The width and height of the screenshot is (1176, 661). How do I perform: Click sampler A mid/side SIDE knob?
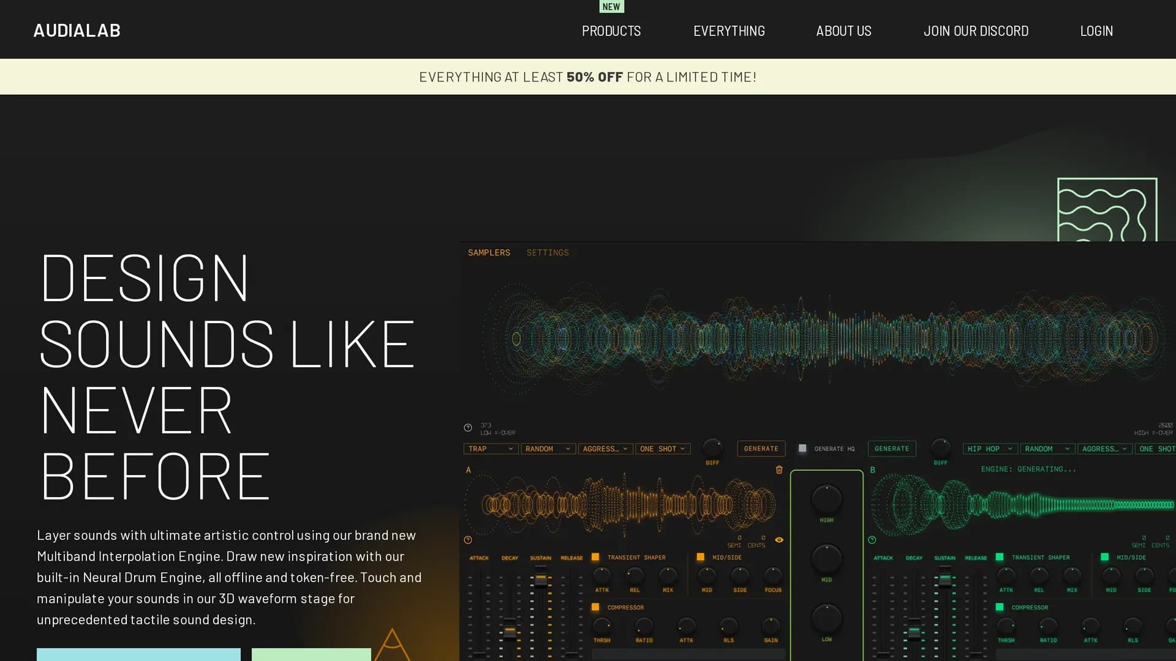pos(740,575)
